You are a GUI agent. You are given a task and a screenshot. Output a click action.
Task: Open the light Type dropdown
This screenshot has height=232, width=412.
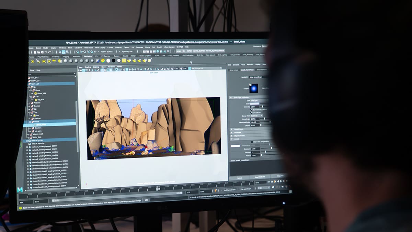coord(259,100)
